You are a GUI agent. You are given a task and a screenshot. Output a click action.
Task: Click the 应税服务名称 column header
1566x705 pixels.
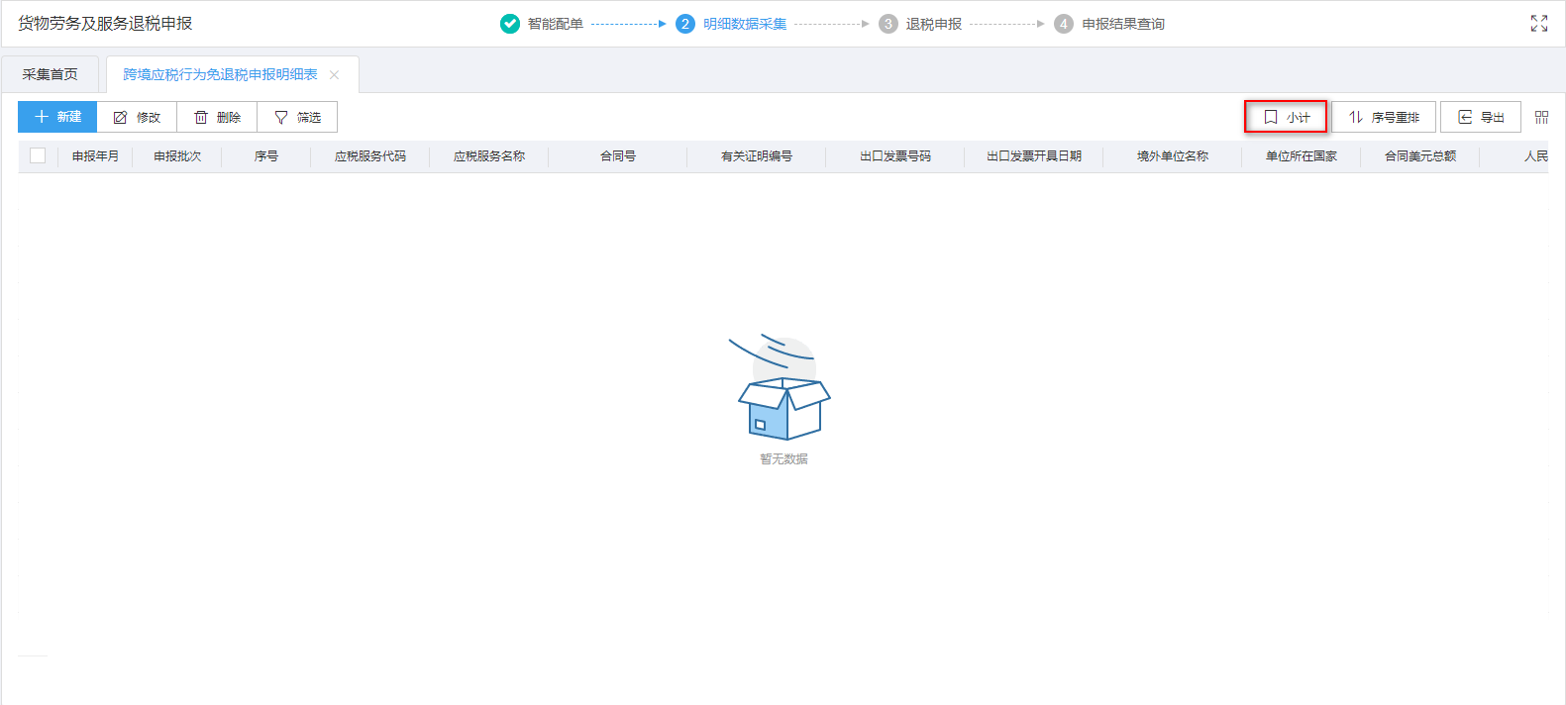[x=489, y=156]
